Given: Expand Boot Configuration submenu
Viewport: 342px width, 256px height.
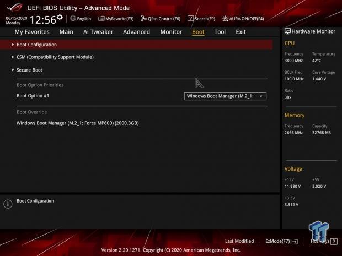Looking at the screenshot, I should tap(136, 45).
